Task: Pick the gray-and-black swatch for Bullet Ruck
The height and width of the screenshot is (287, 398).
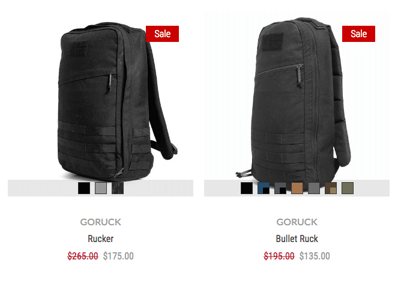Action: (x=280, y=188)
